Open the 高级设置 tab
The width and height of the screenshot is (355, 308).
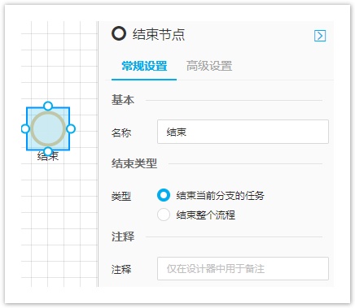[x=209, y=66]
